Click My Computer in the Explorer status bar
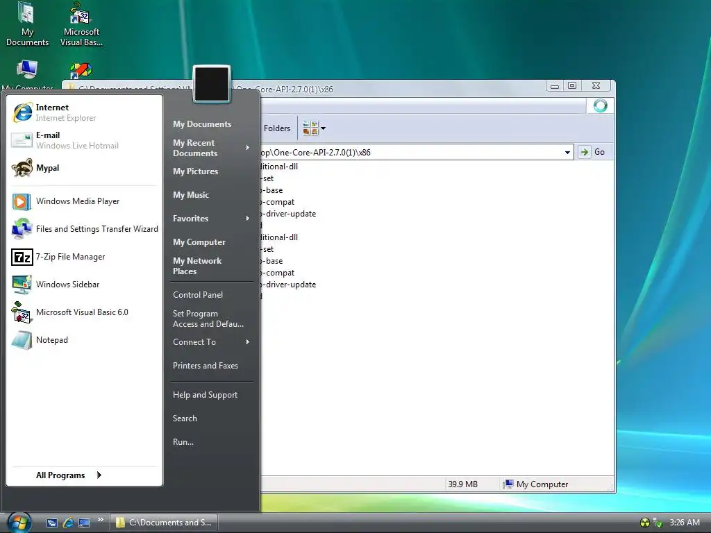This screenshot has width=711, height=533. (535, 484)
